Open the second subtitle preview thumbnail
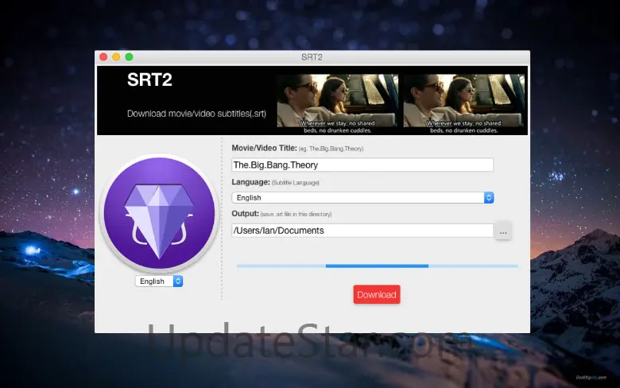 [463, 101]
